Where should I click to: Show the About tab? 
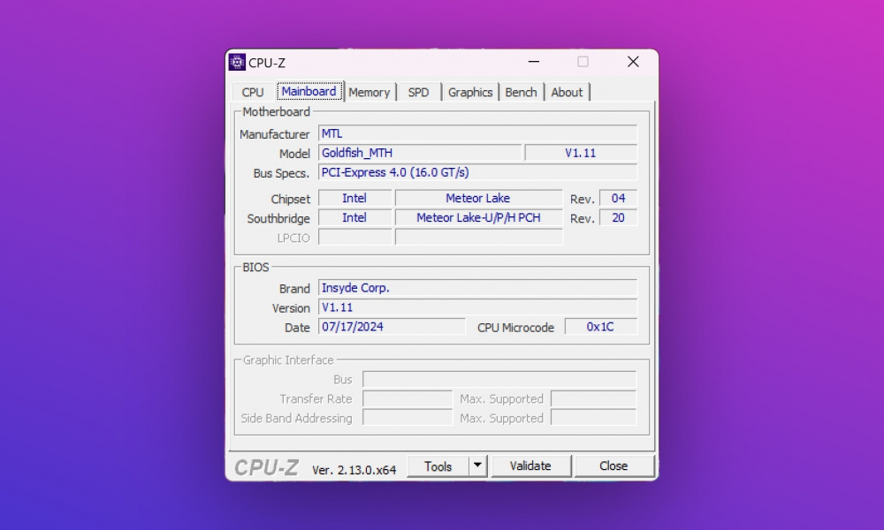tap(567, 92)
